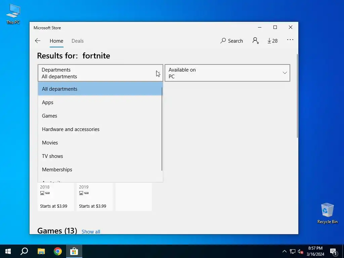Open the Search box in Microsoft Store
The width and height of the screenshot is (344, 258).
coord(232,41)
